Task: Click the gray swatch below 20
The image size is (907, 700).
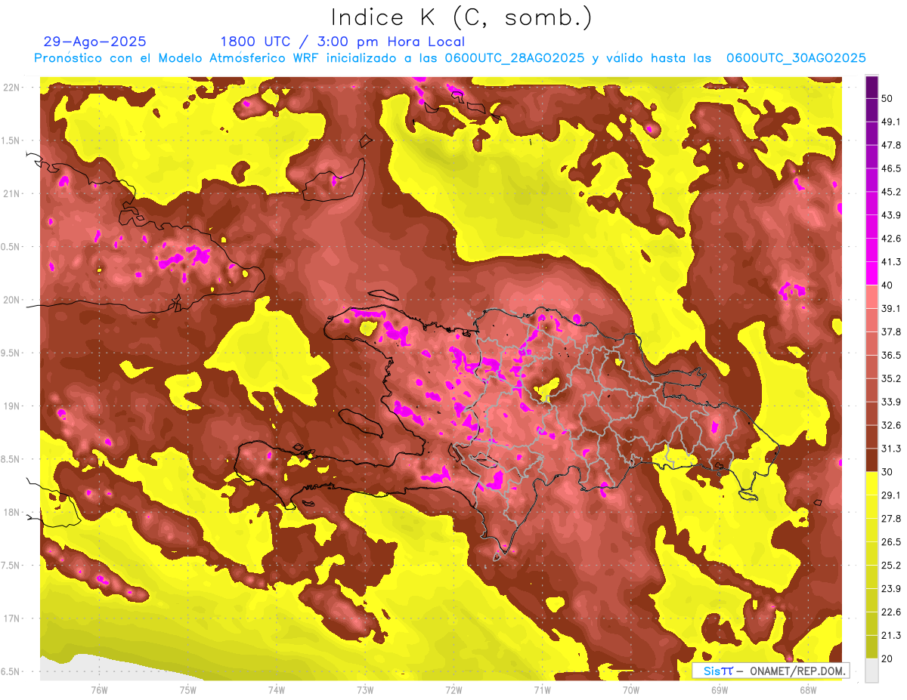Action: tap(871, 670)
